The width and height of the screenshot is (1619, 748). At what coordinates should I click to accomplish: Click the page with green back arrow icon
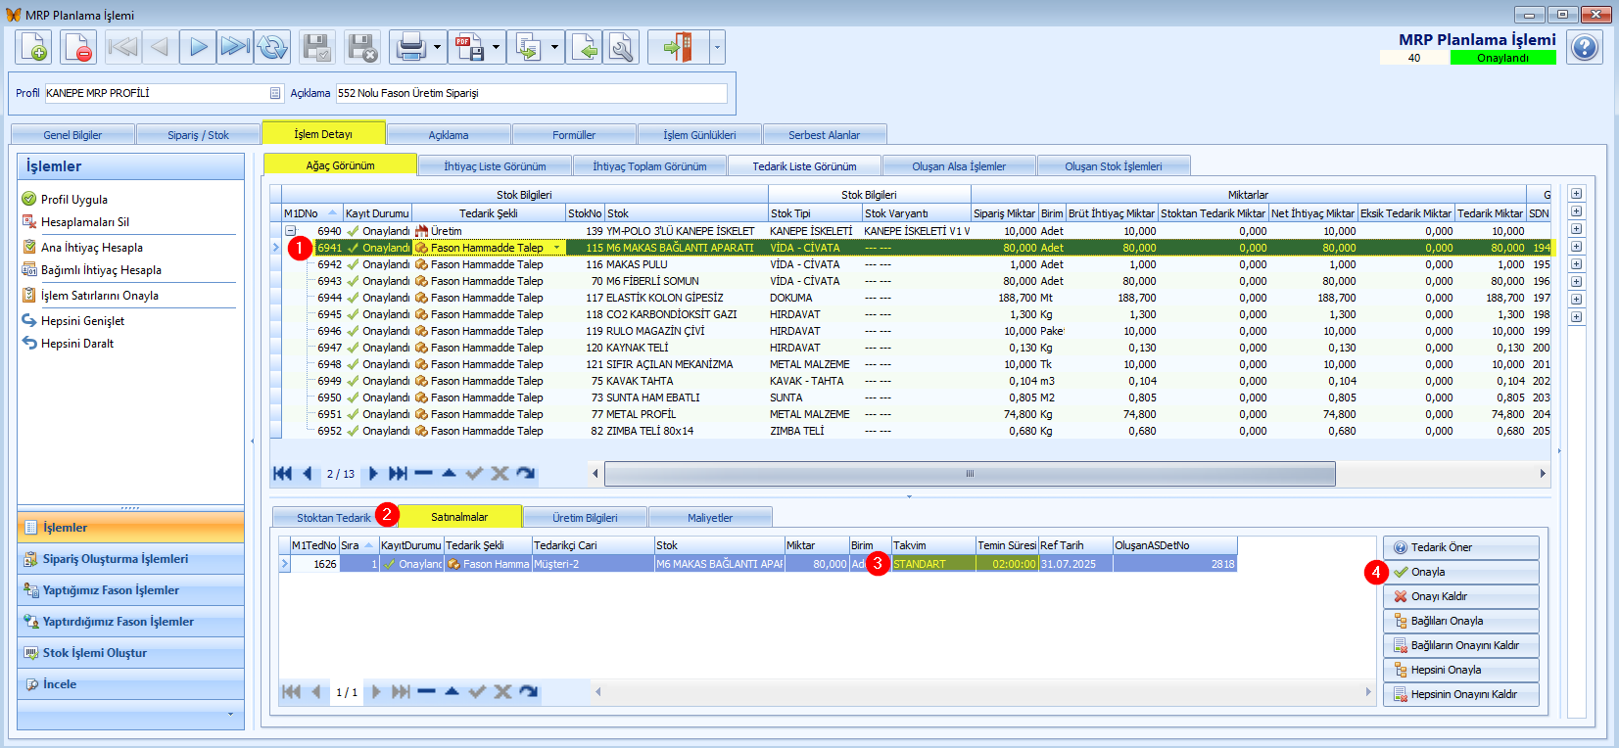[585, 47]
